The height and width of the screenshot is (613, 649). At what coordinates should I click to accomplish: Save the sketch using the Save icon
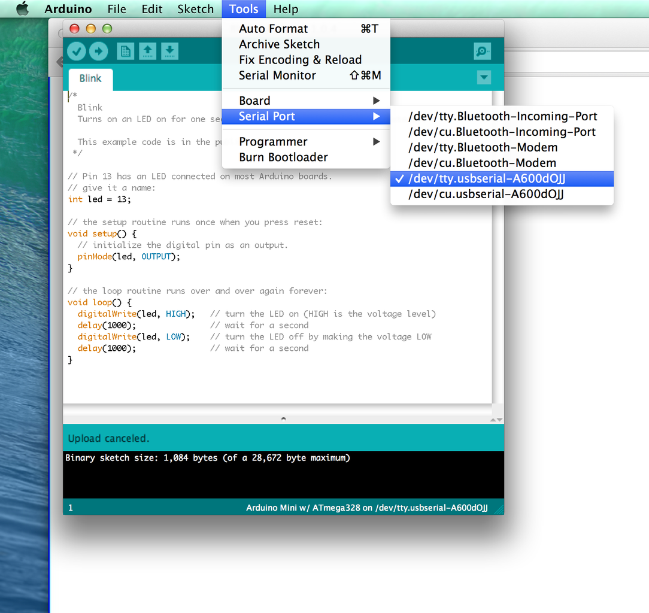pos(169,51)
